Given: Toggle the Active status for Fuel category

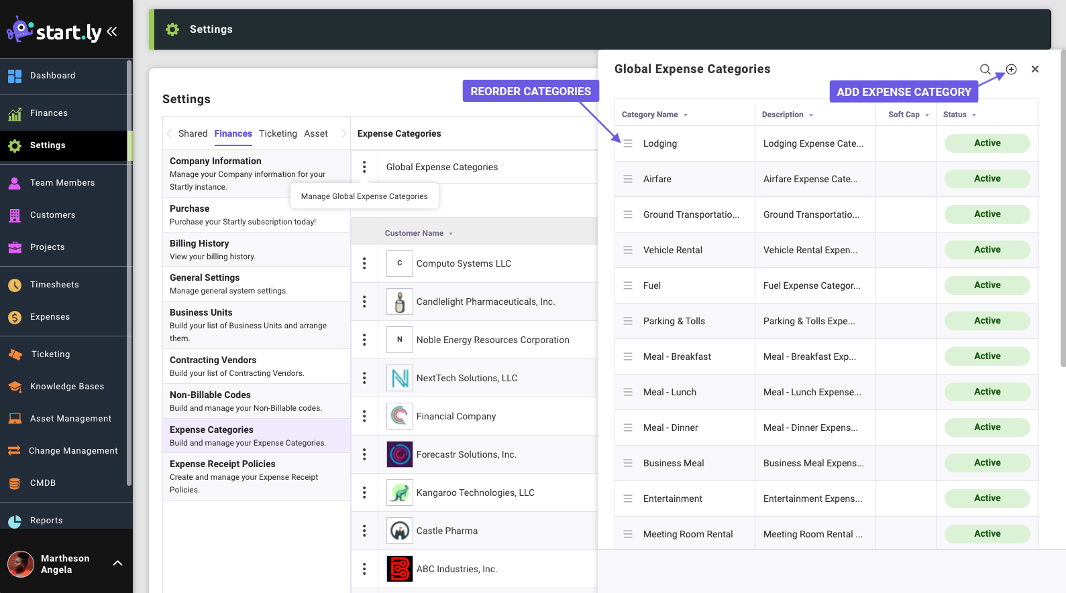Looking at the screenshot, I should [987, 285].
